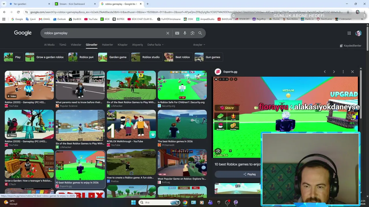The image size is (369, 207).
Task: Open the Esports.gg source link in preview
Action: tap(226, 72)
